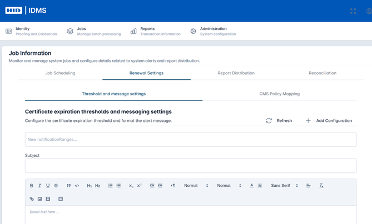Expand the text alignment dropdown
This screenshot has width=372, height=224.
[308, 186]
